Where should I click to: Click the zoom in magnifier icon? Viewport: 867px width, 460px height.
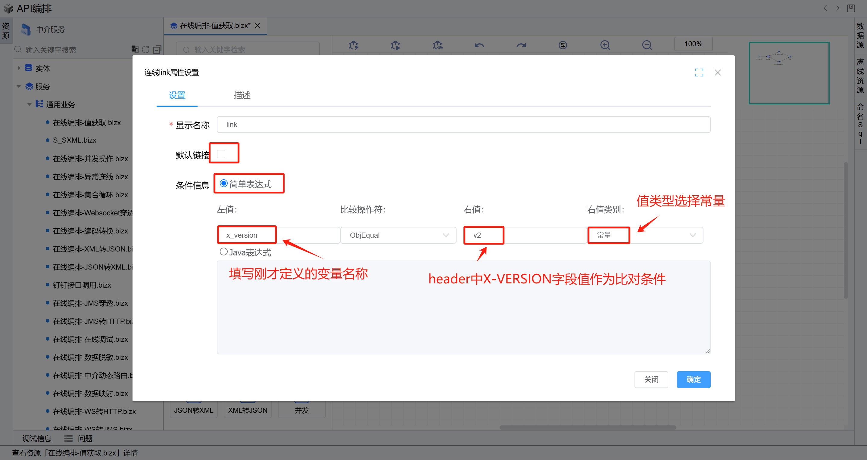click(605, 45)
